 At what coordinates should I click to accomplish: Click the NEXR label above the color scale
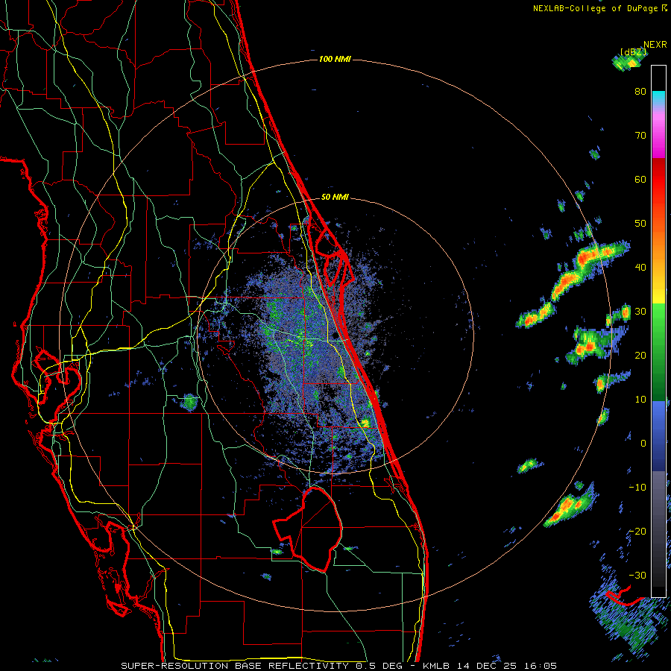(x=655, y=44)
